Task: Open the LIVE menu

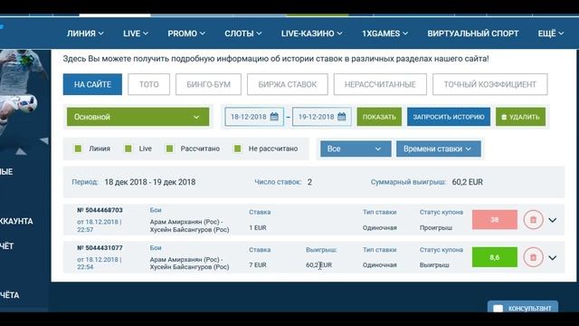Action: 136,34
